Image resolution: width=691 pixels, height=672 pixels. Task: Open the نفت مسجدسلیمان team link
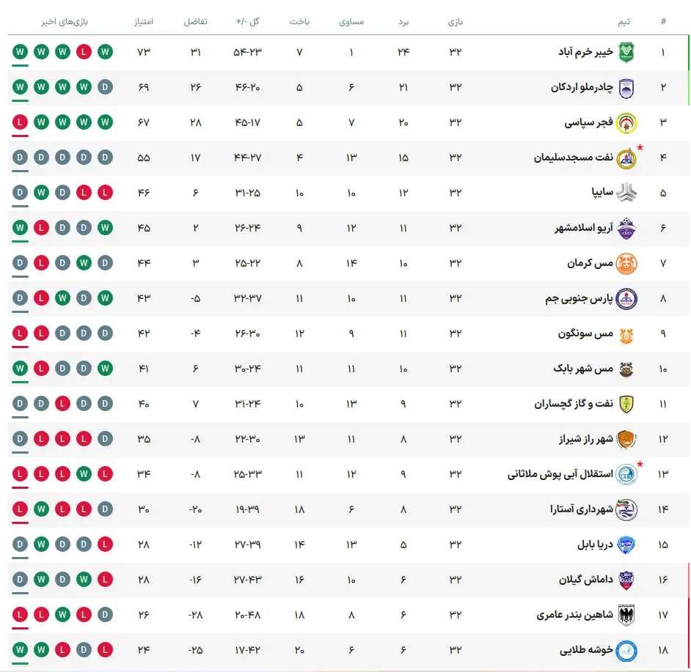pos(574,158)
